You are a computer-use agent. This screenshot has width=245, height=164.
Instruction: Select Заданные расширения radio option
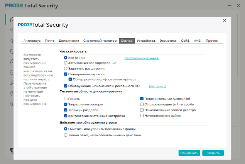coord(66,68)
